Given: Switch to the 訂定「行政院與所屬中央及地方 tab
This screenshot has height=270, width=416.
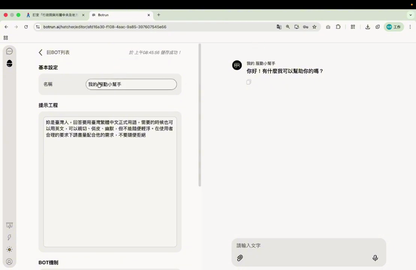Looking at the screenshot, I should pos(56,15).
